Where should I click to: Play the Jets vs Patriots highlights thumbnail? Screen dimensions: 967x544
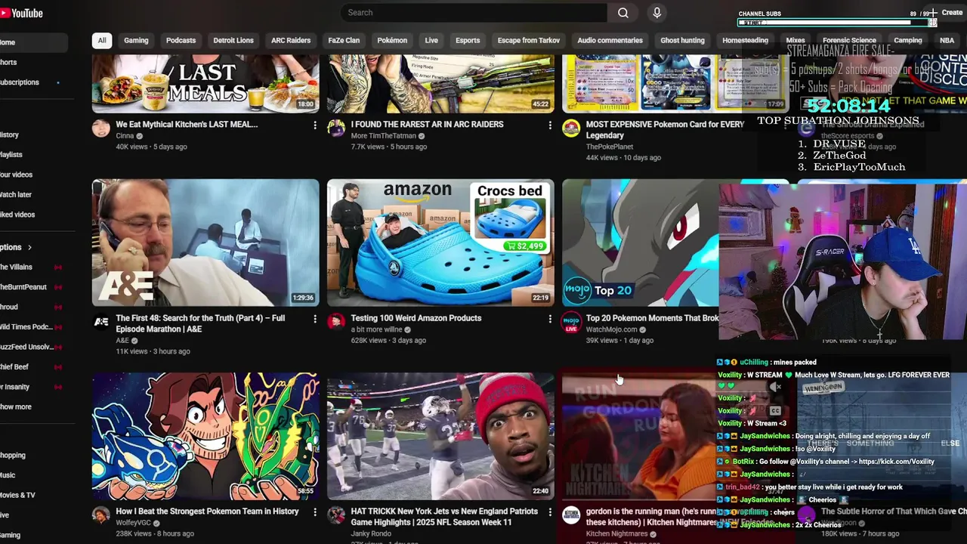440,436
